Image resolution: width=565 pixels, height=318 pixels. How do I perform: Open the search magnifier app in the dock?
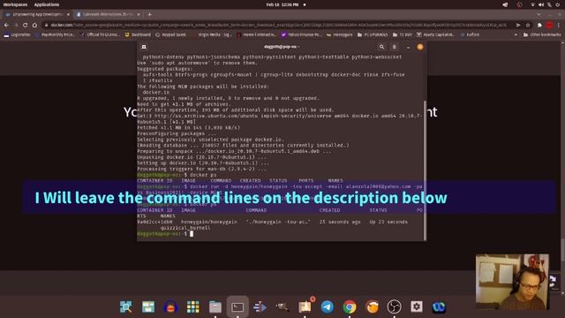[x=125, y=307]
